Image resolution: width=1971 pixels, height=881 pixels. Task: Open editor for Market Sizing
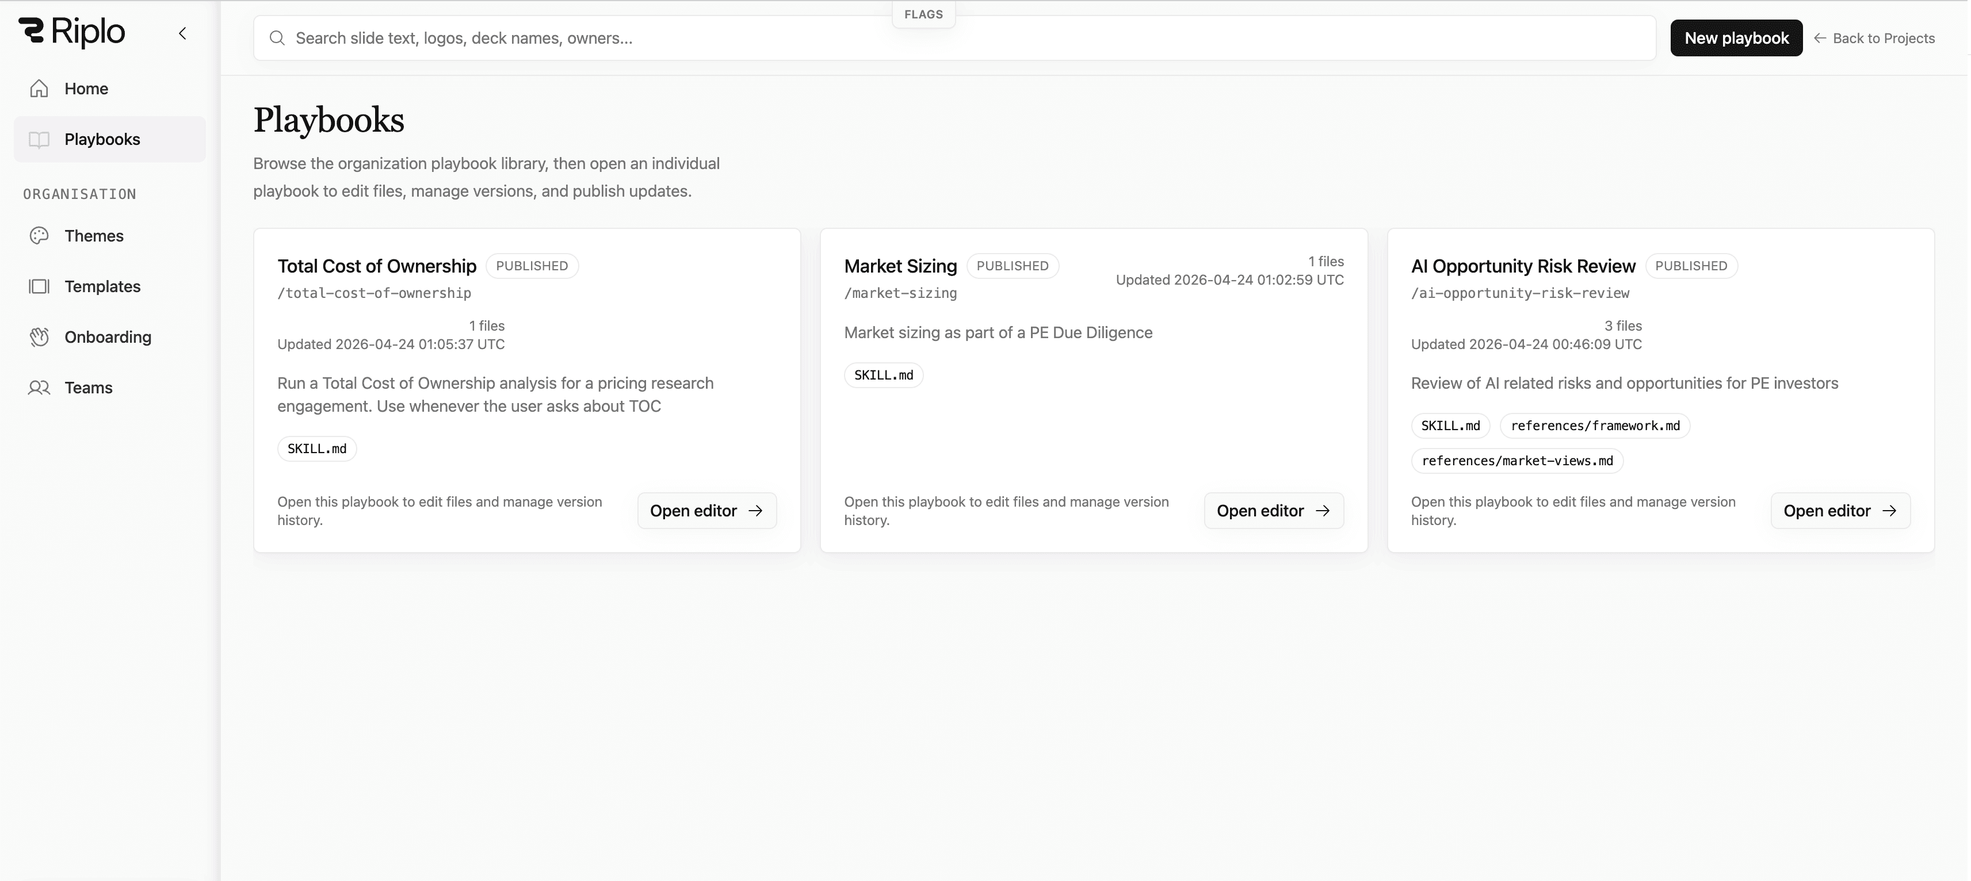point(1274,511)
